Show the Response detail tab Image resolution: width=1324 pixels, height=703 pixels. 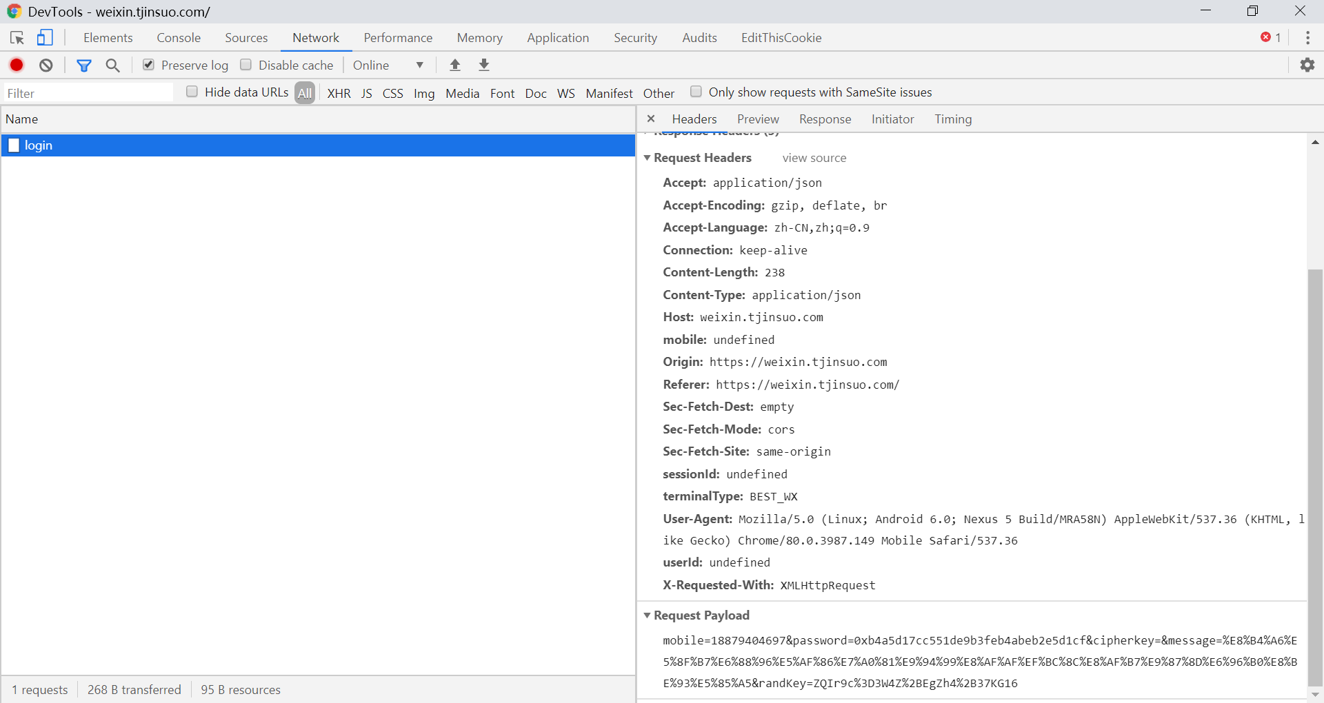click(x=825, y=119)
